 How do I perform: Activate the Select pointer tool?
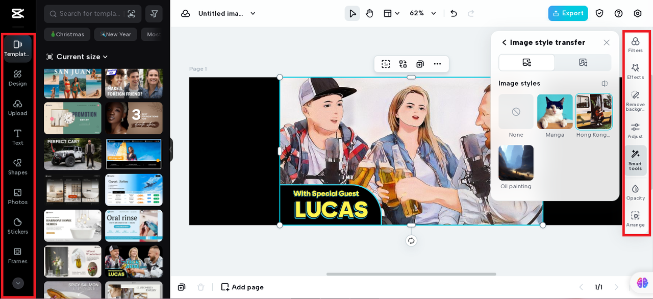coord(352,13)
